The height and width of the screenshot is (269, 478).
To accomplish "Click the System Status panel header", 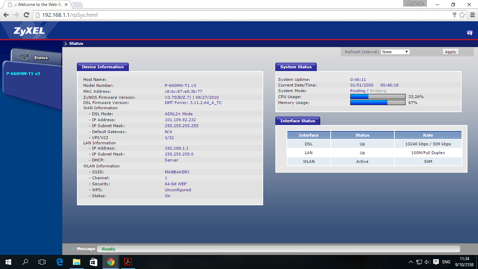I will coord(296,67).
